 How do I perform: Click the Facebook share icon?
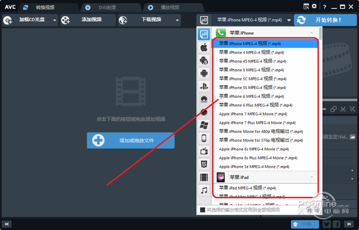(x=336, y=224)
